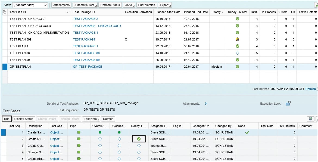318x162 pixels.
Task: Select row selector of TEST PLAN 099
Action: pyautogui.click(x=5, y=39)
